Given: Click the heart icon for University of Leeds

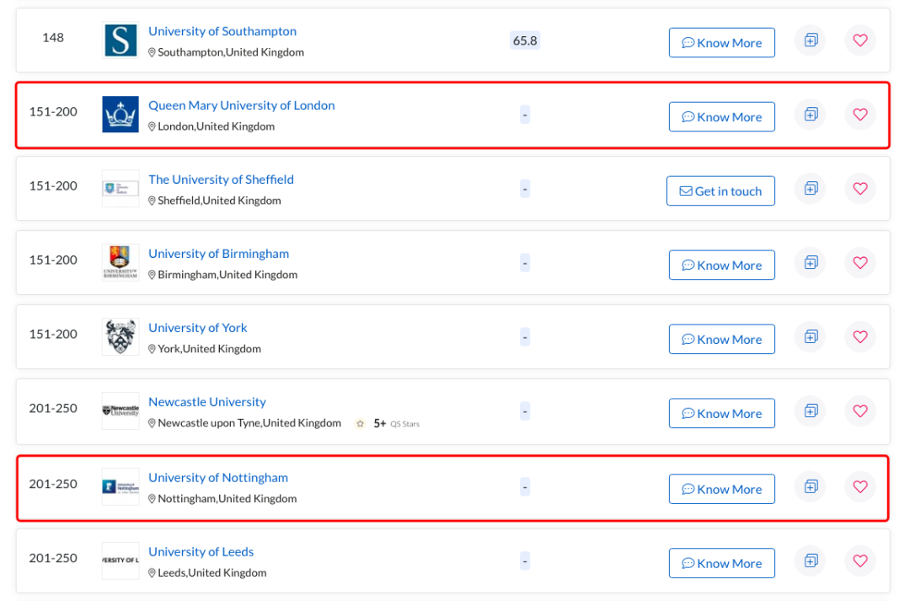Looking at the screenshot, I should pos(860,561).
